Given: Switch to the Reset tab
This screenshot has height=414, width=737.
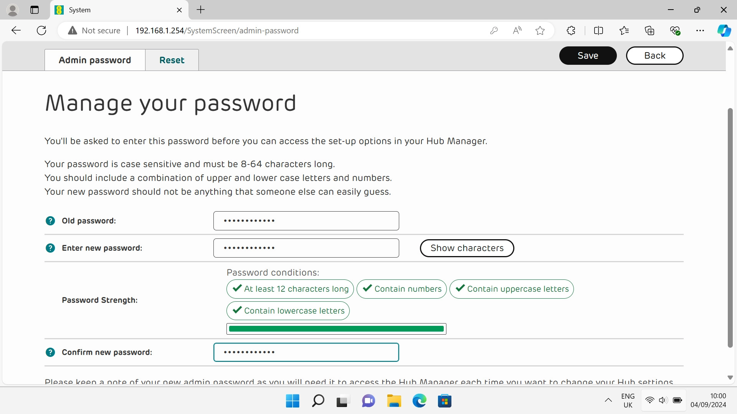Looking at the screenshot, I should click(172, 60).
